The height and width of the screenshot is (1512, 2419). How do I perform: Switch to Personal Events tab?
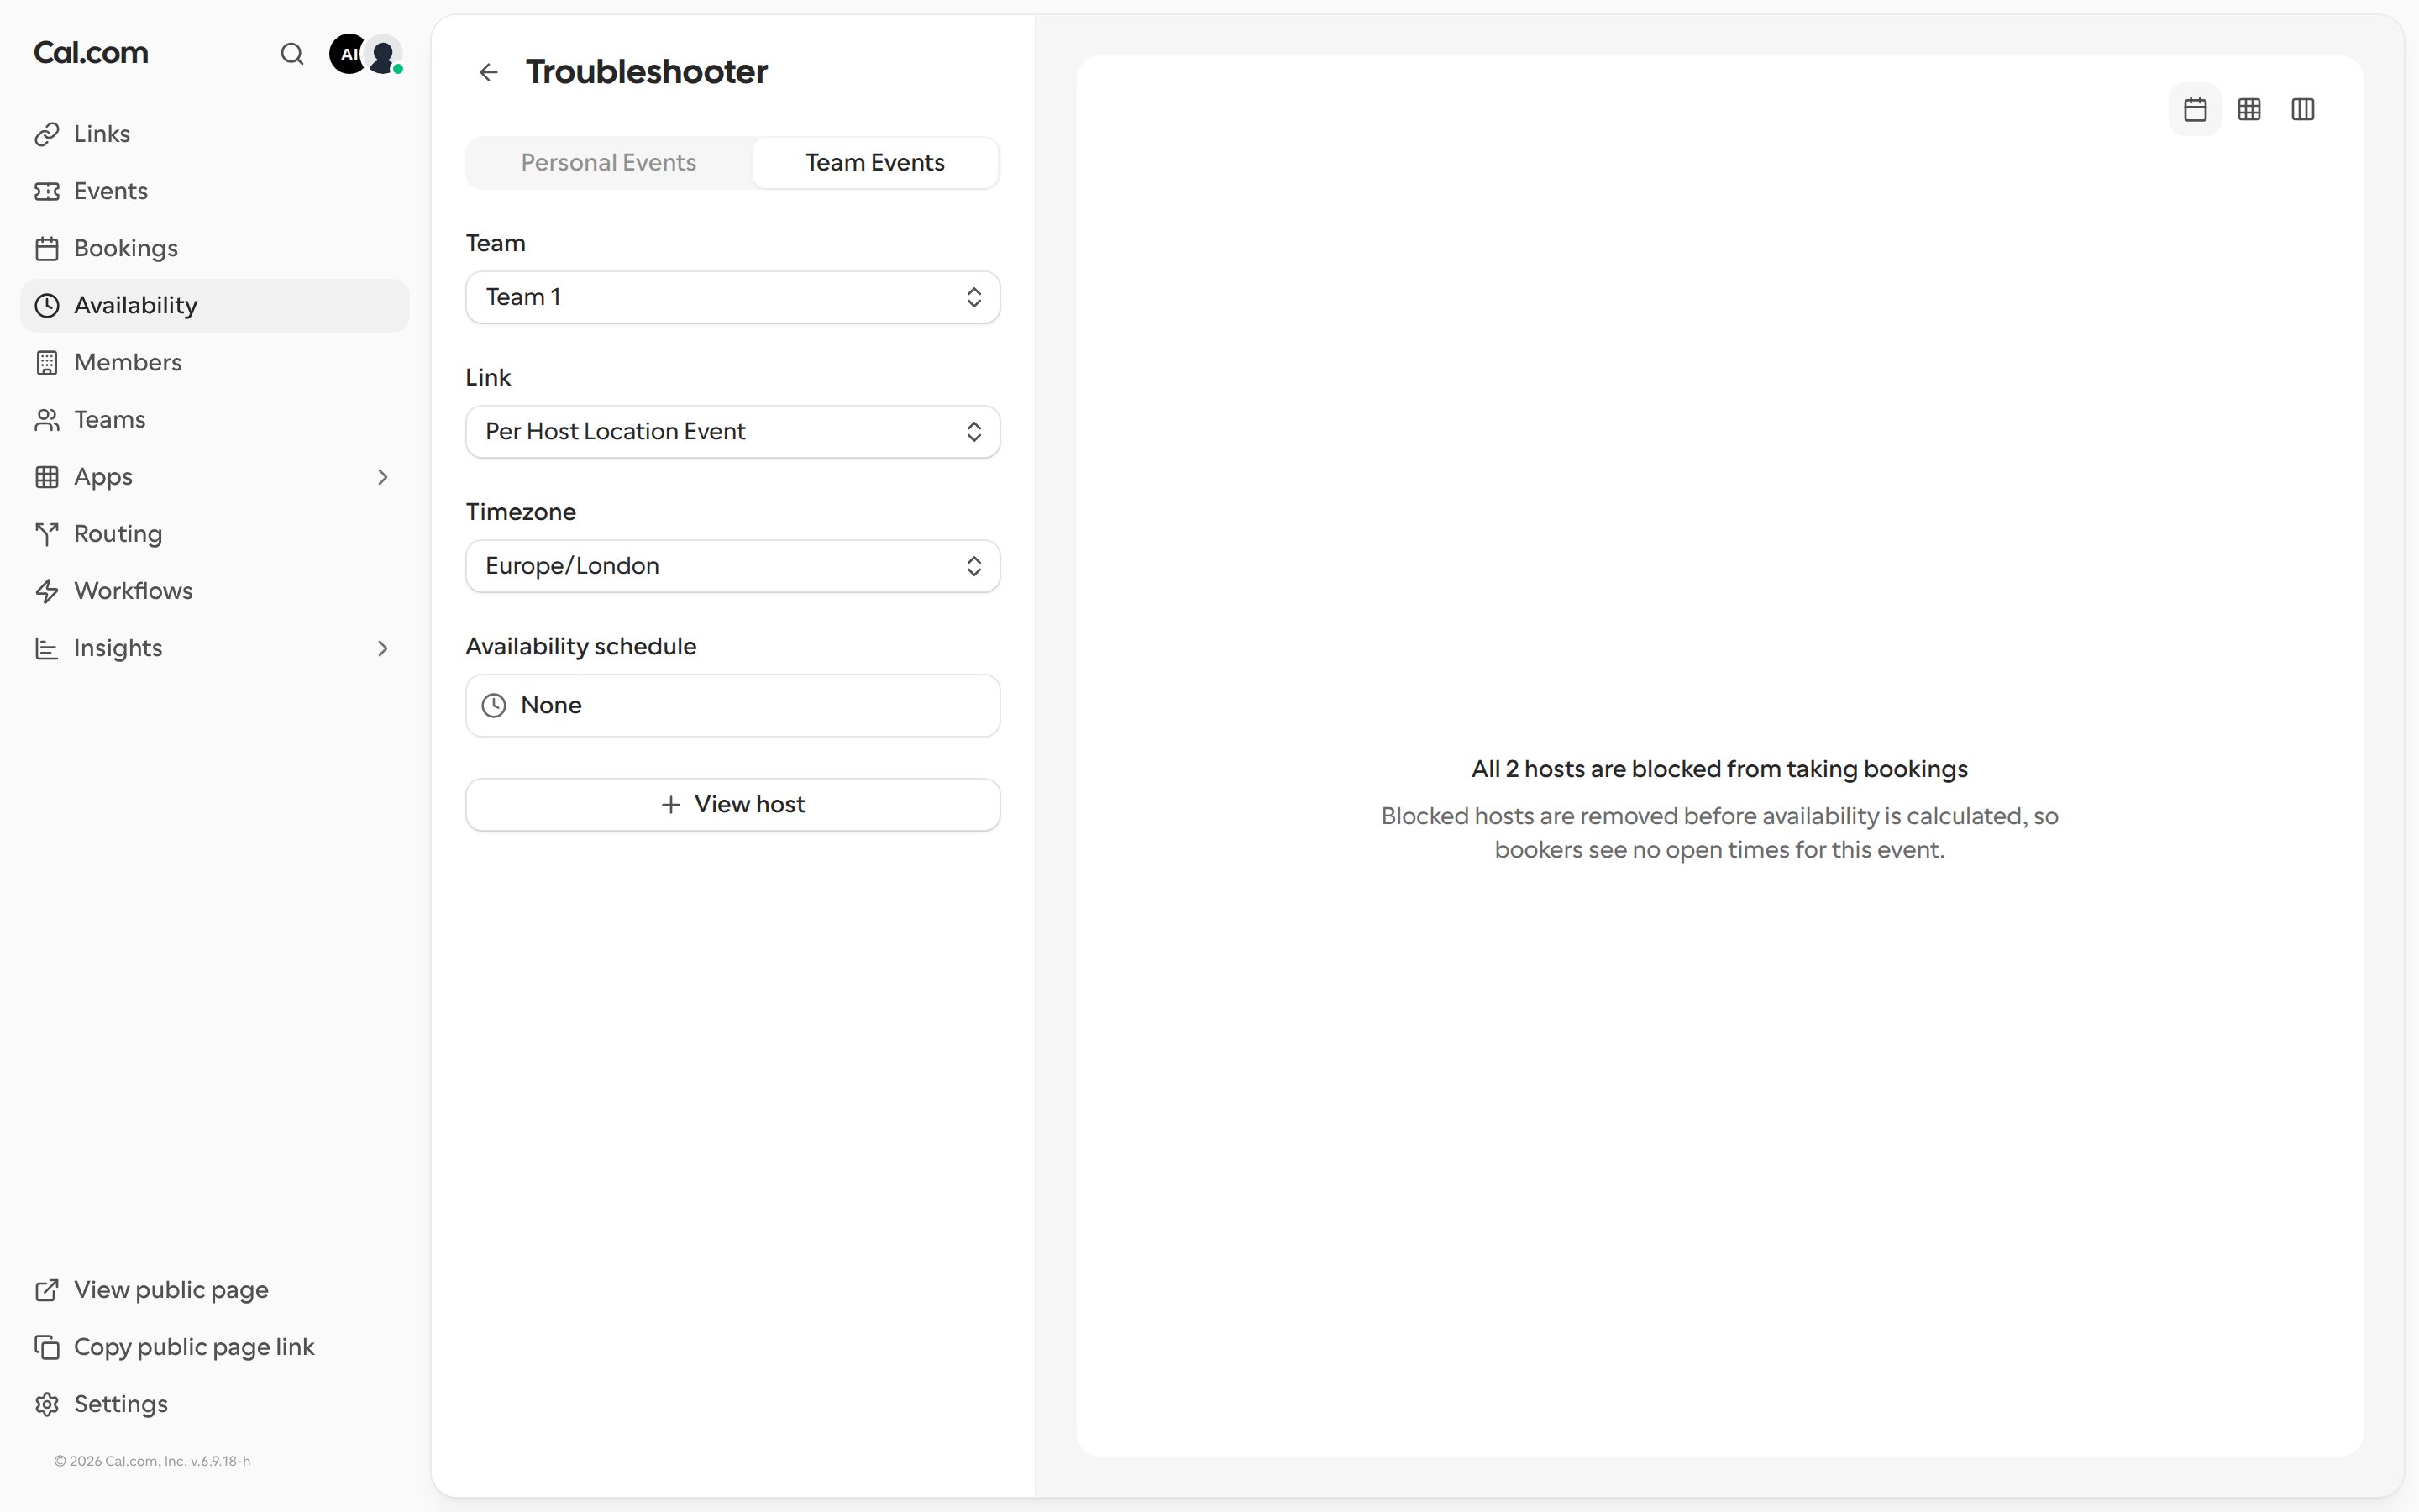609,163
